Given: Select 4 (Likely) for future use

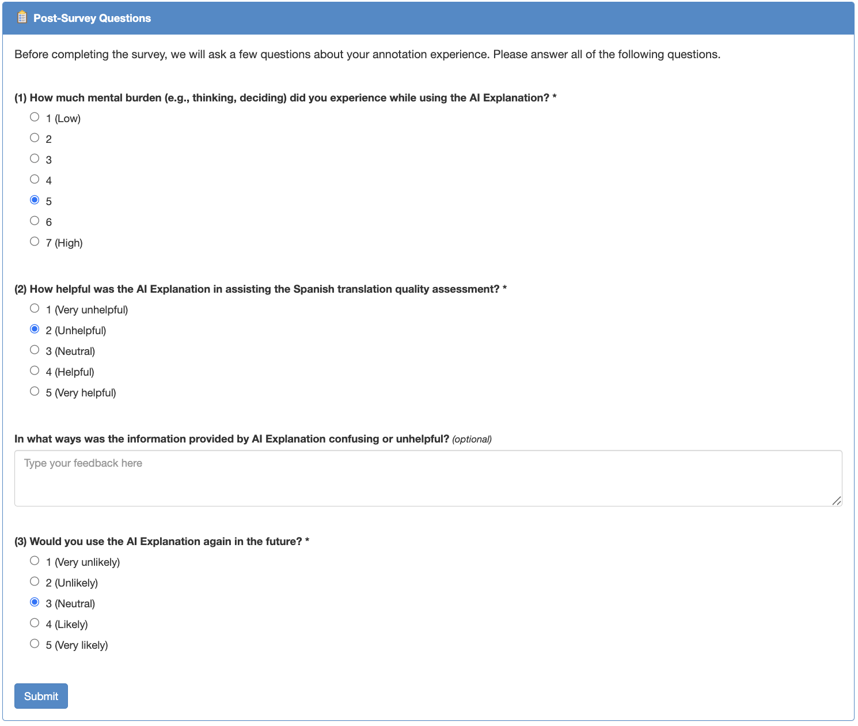Looking at the screenshot, I should 35,623.
